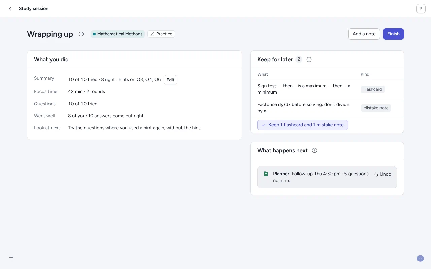Show info icon beside What happens next

(x=314, y=150)
